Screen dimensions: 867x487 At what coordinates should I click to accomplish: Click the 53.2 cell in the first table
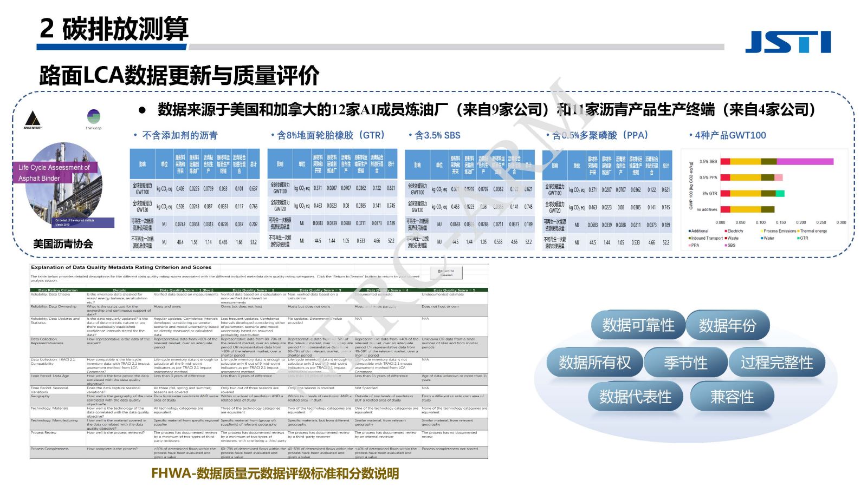tap(253, 242)
